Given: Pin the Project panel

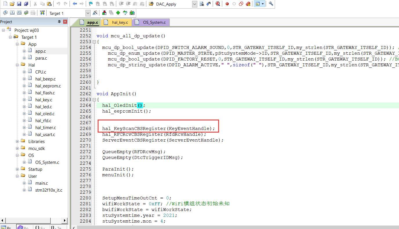Looking at the screenshot, I should (x=59, y=22).
